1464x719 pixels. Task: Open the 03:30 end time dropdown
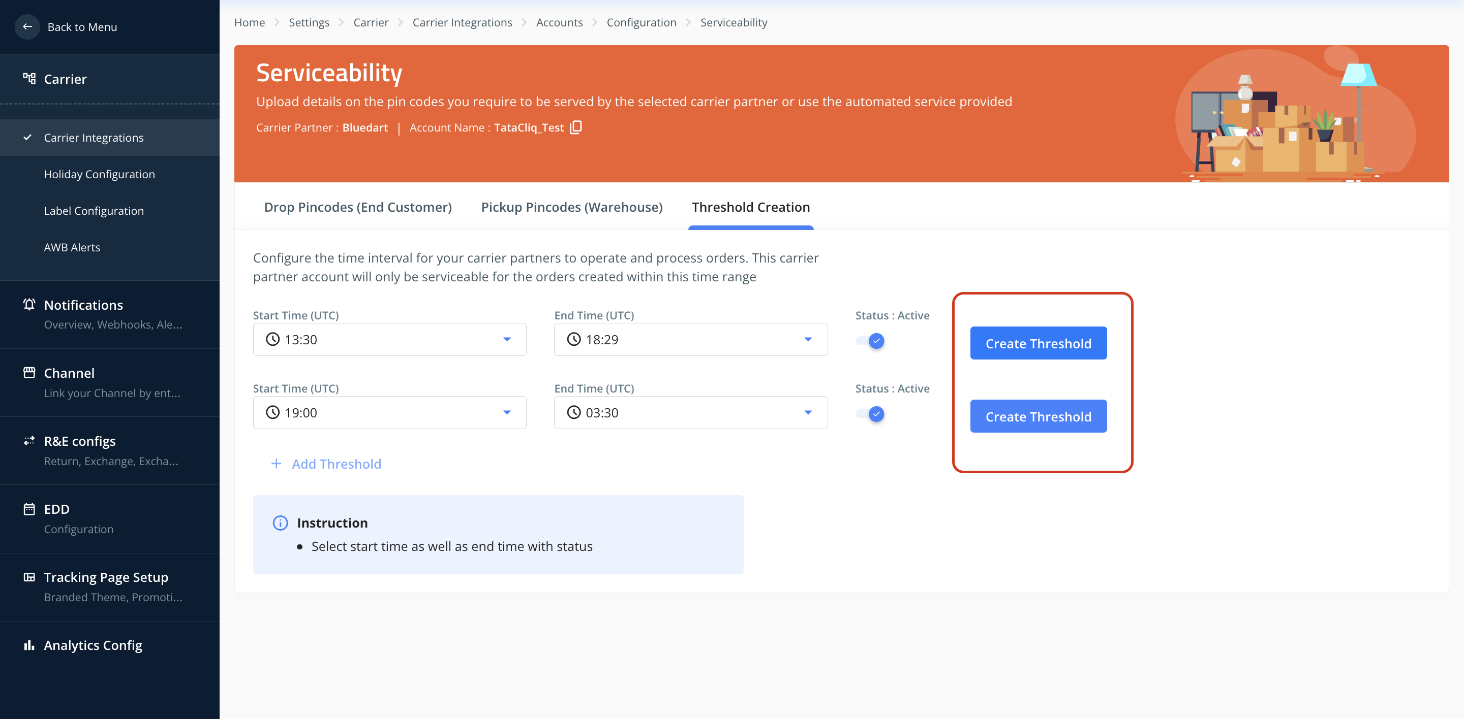pyautogui.click(x=808, y=412)
